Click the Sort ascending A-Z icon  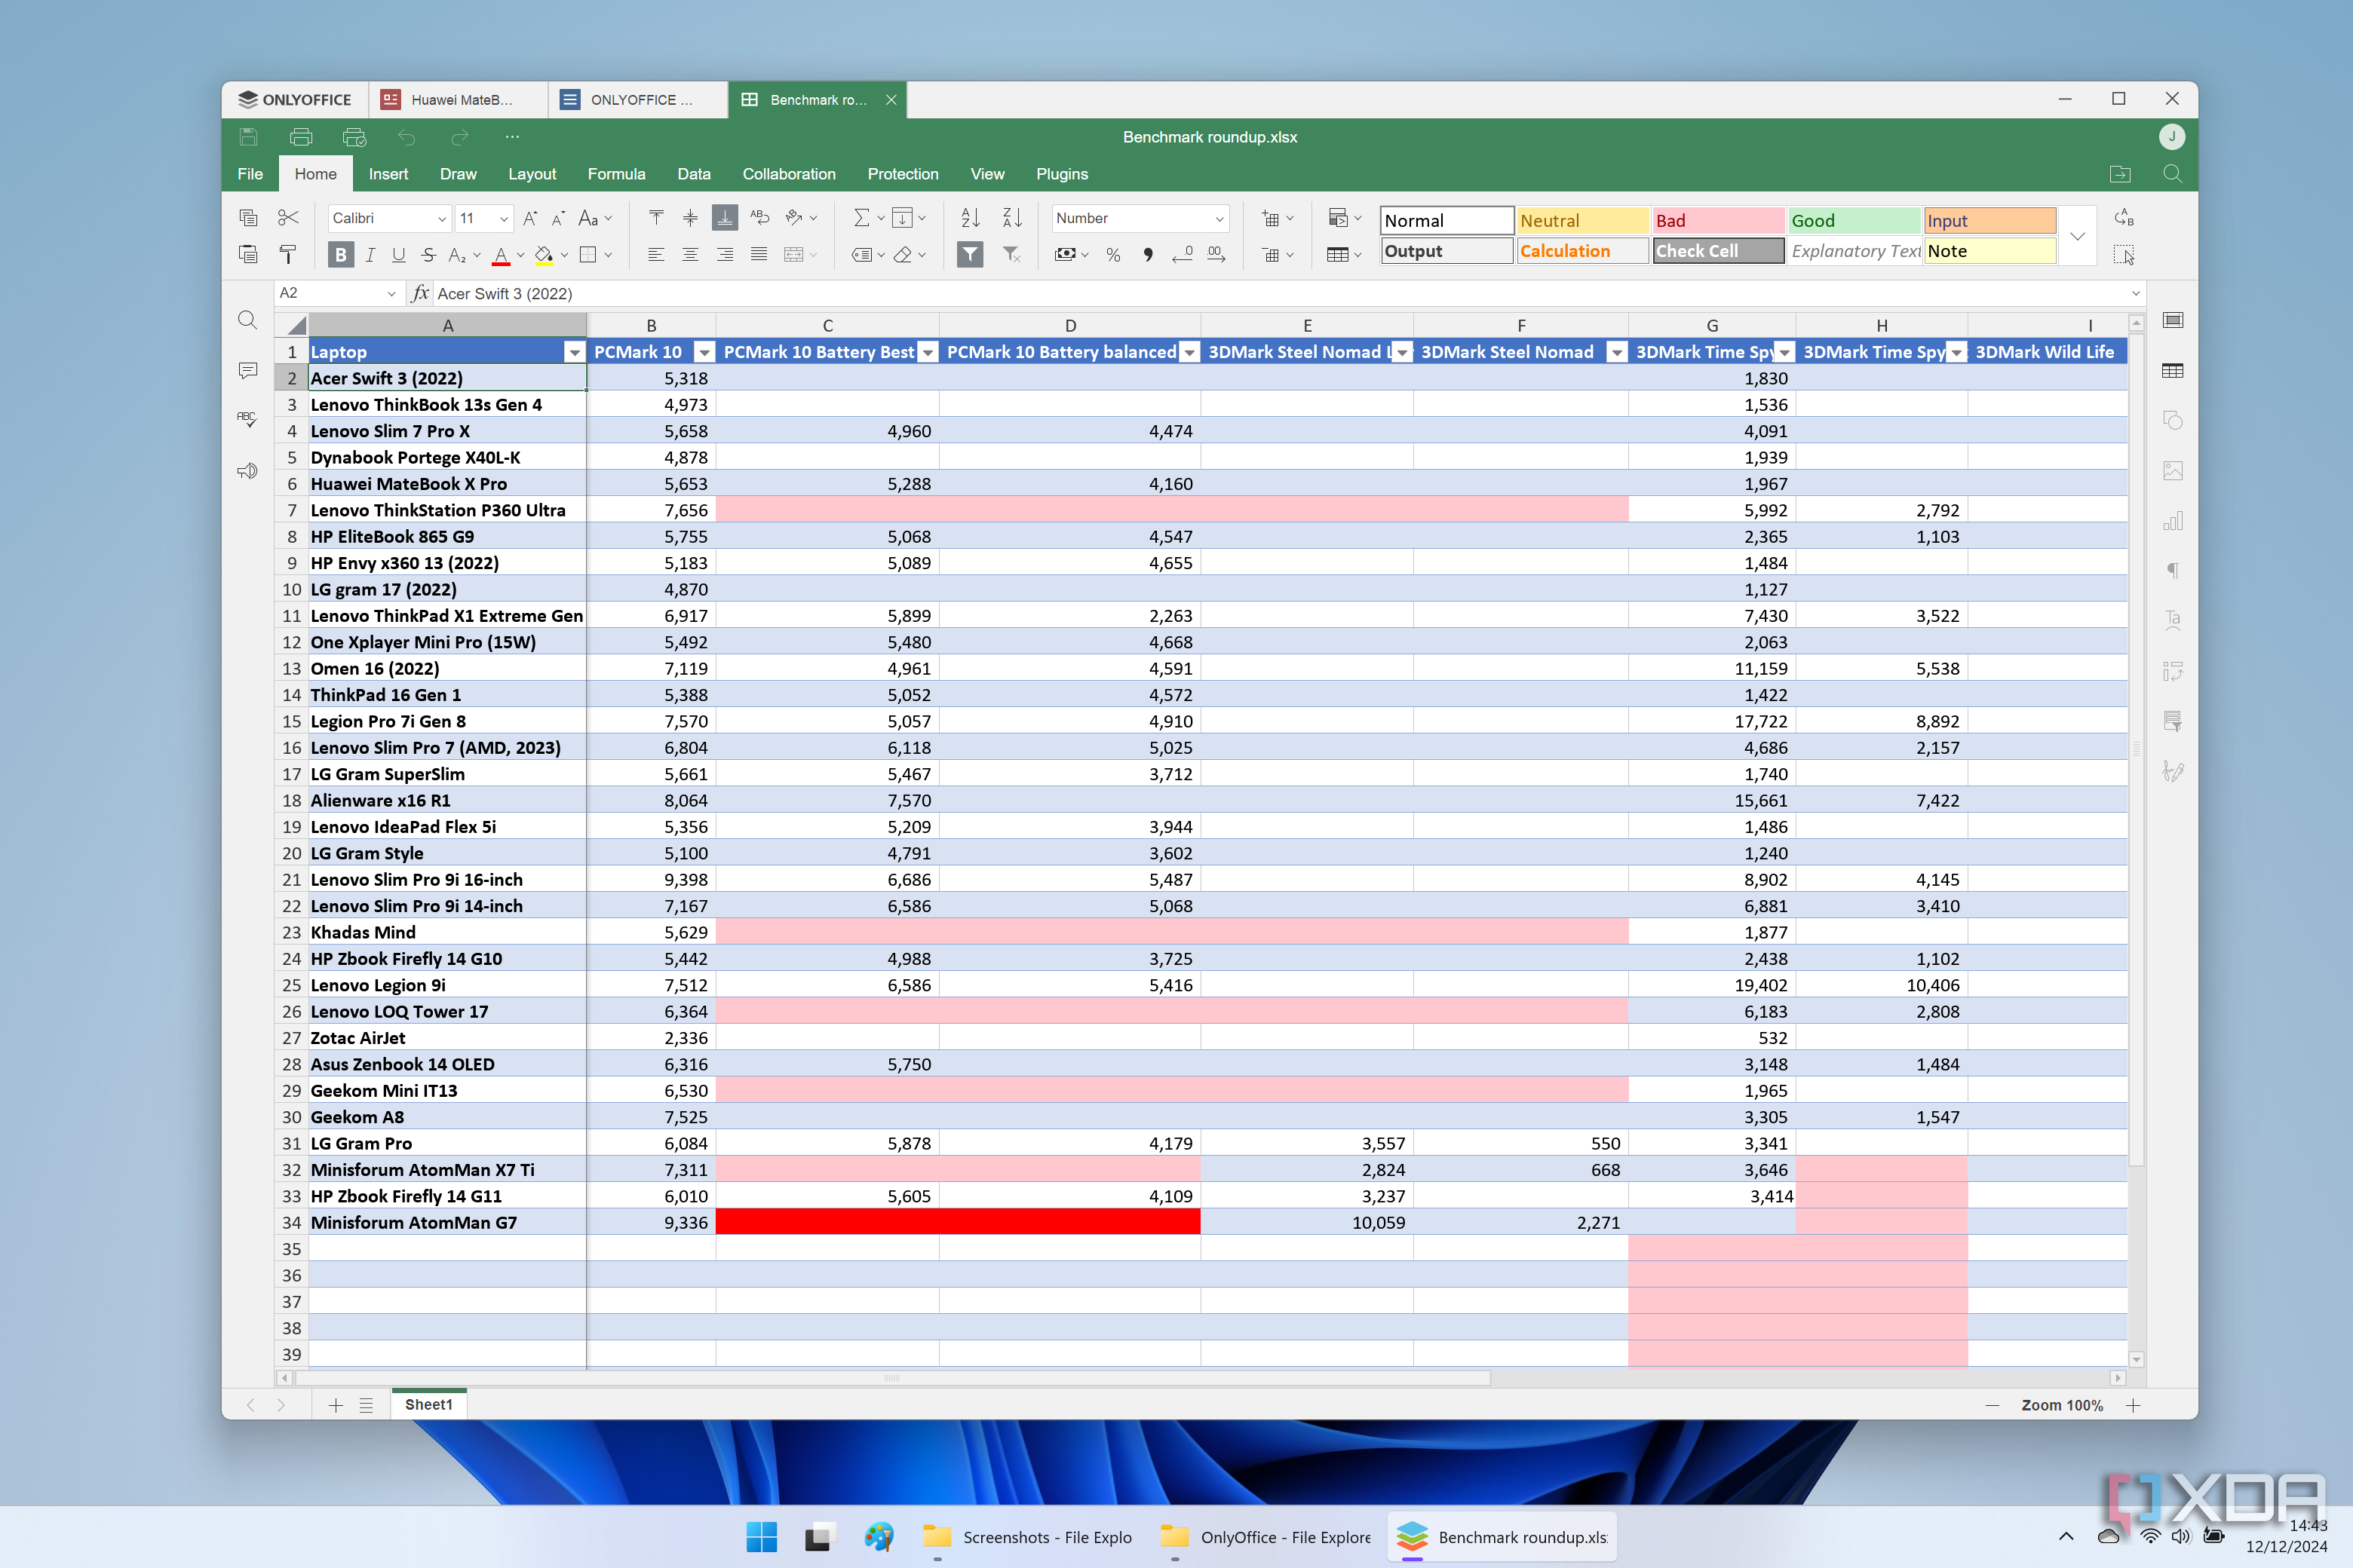[969, 218]
